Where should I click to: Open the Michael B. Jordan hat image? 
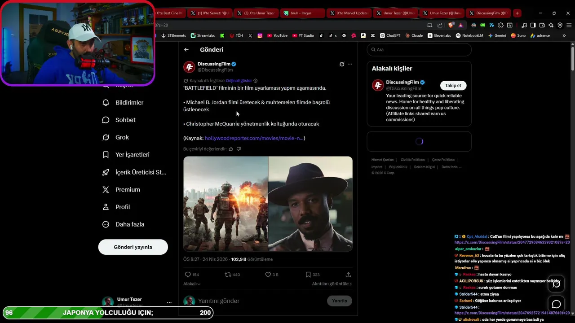point(310,204)
